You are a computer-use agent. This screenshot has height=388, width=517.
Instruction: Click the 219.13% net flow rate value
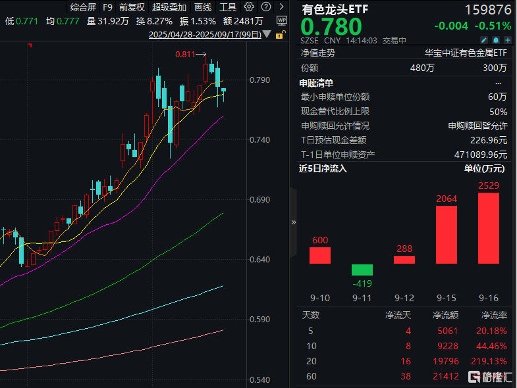pos(489,361)
